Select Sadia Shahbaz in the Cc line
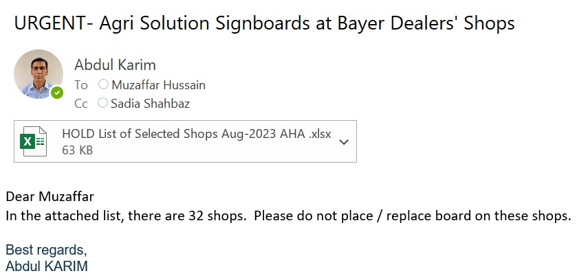588x280 pixels. pyautogui.click(x=150, y=104)
